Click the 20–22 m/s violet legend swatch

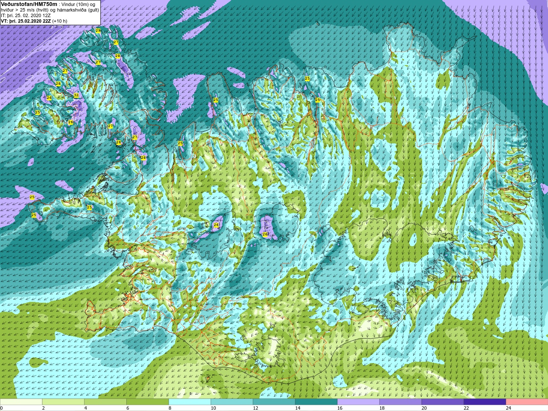443,402
